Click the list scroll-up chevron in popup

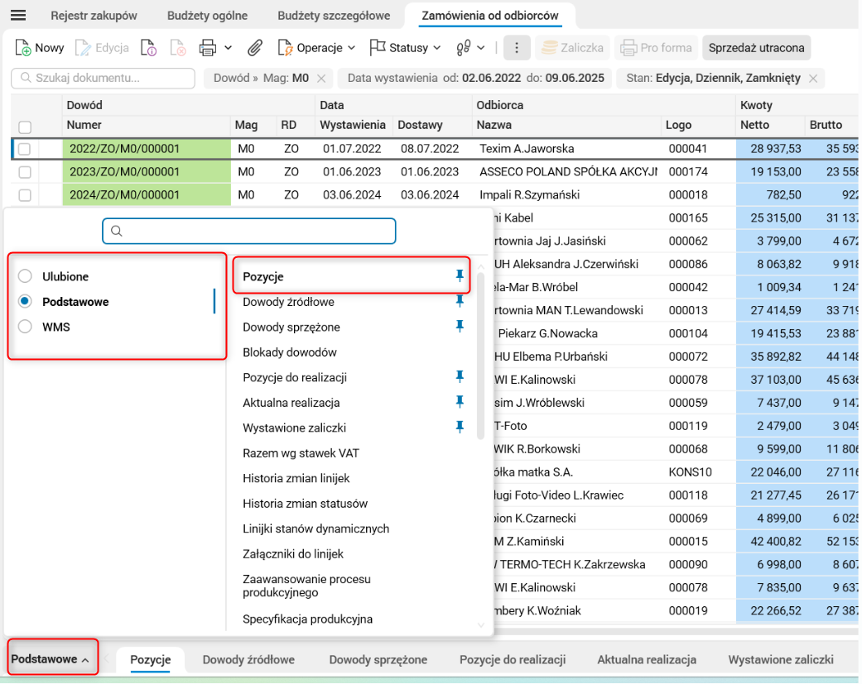click(481, 267)
